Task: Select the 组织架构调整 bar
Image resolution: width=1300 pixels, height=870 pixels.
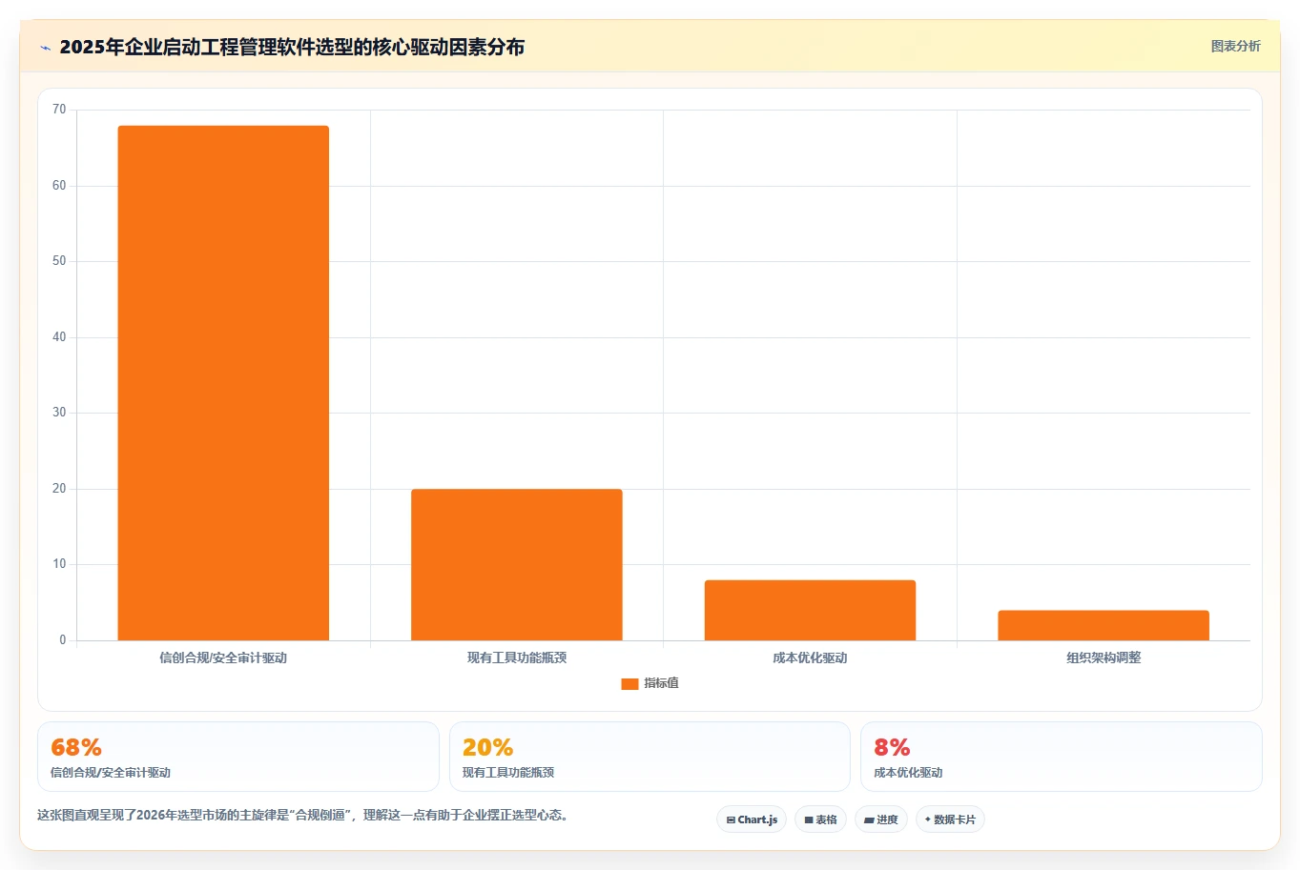Action: [1104, 625]
